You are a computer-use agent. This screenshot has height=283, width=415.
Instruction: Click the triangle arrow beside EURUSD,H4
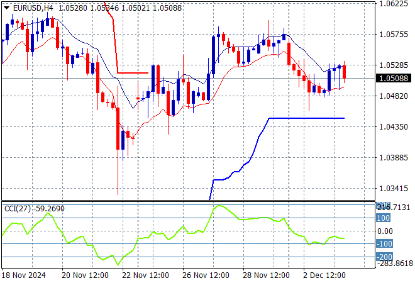click(x=6, y=8)
